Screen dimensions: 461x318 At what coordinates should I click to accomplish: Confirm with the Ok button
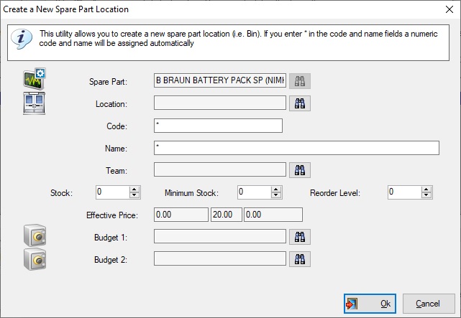pos(370,304)
